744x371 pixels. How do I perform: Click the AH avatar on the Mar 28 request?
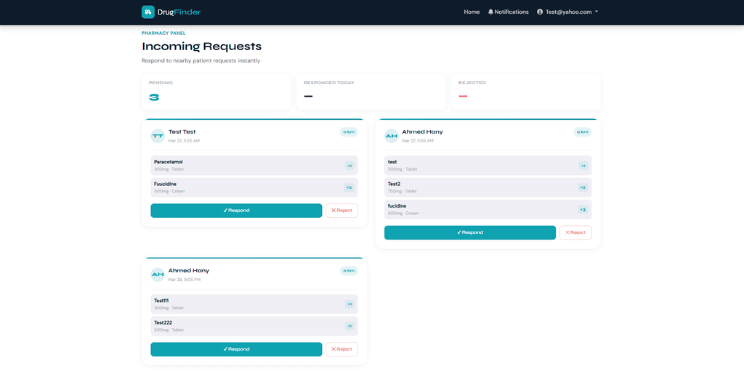158,274
